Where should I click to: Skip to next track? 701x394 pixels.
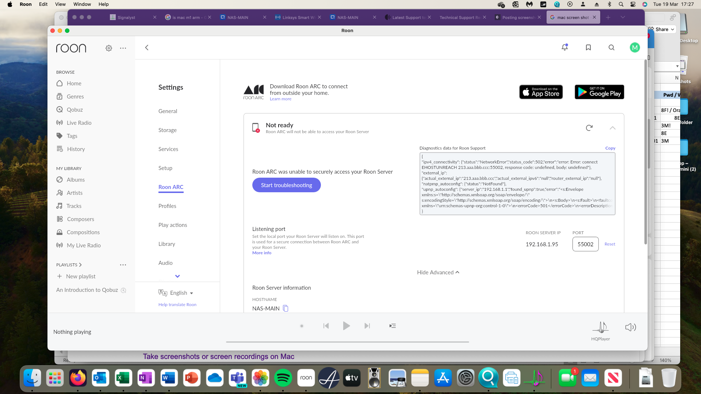[367, 326]
